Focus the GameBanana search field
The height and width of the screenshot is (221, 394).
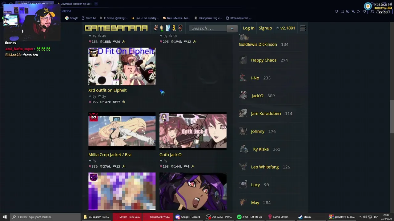[208, 29]
